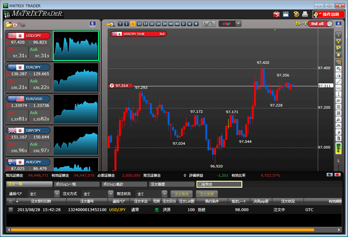Open the ポジション一覧 tab
Screen dimensions: 348x237
click(77, 184)
